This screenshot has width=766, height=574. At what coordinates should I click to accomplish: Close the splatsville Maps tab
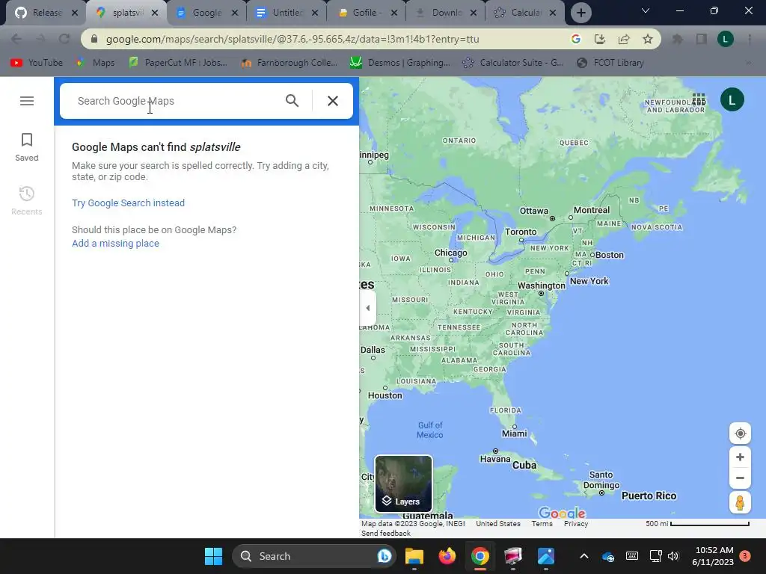(155, 13)
